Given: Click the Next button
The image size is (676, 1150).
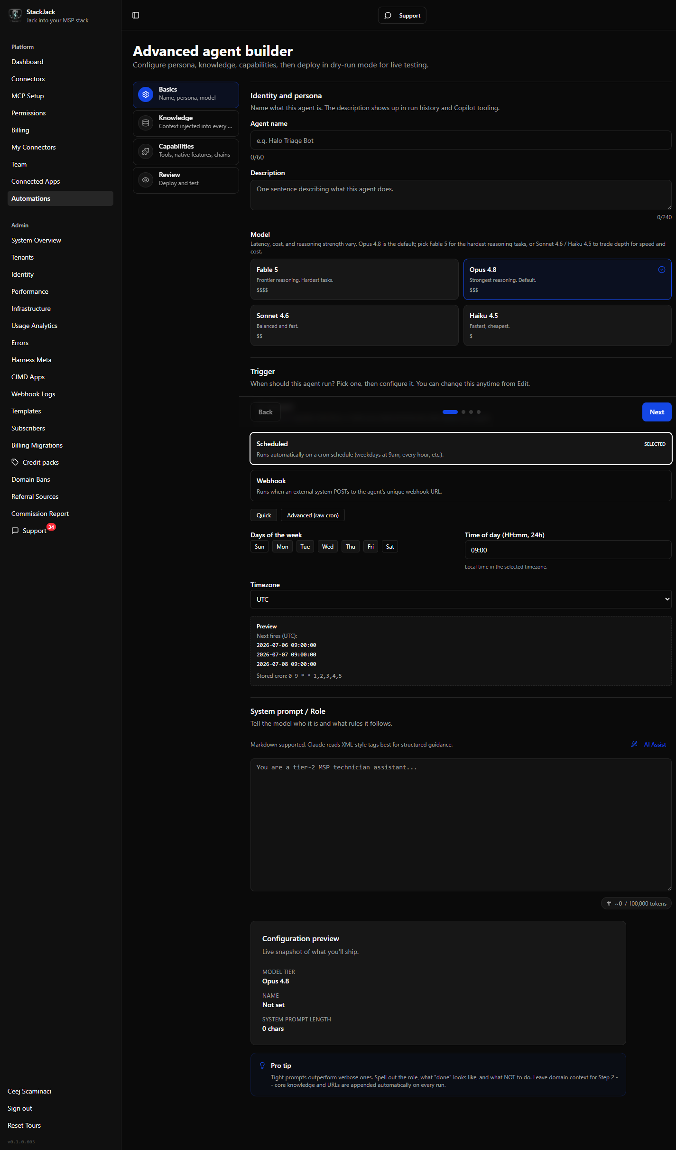Looking at the screenshot, I should point(657,412).
